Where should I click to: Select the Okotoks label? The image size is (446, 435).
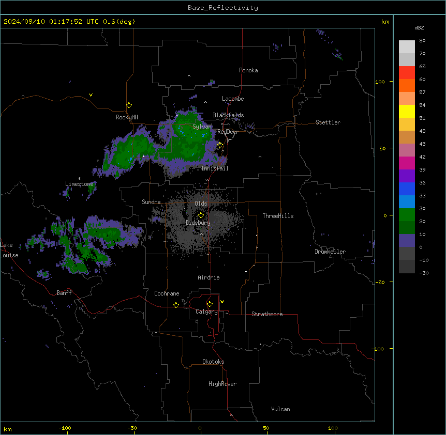(x=213, y=362)
